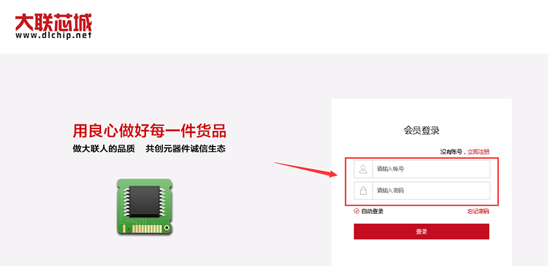Viewport: 548px width, 266px height.
Task: Click the gold connector pins of the chip graphic
Action: [147, 228]
